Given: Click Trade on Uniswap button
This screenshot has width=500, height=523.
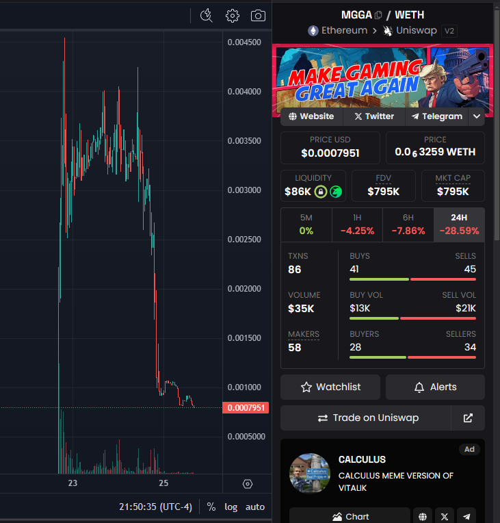Looking at the screenshot, I should pyautogui.click(x=366, y=418).
